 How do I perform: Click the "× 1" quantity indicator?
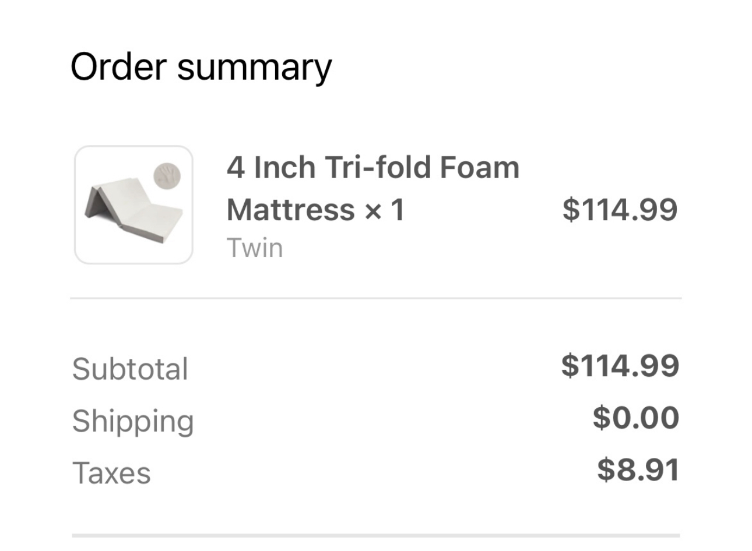pos(385,210)
